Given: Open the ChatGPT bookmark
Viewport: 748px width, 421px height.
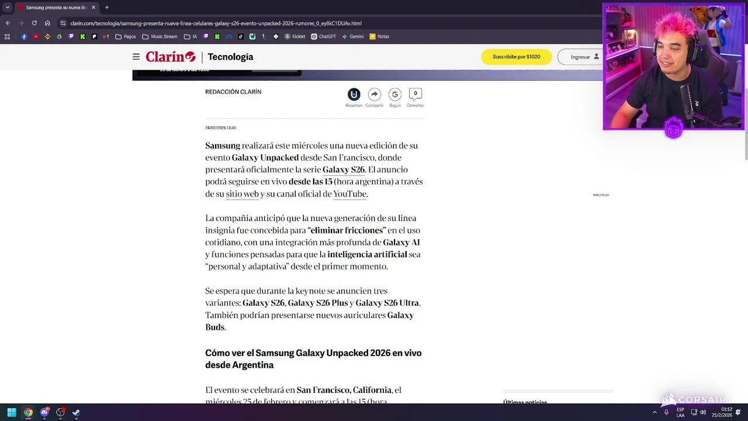Looking at the screenshot, I should coord(324,36).
